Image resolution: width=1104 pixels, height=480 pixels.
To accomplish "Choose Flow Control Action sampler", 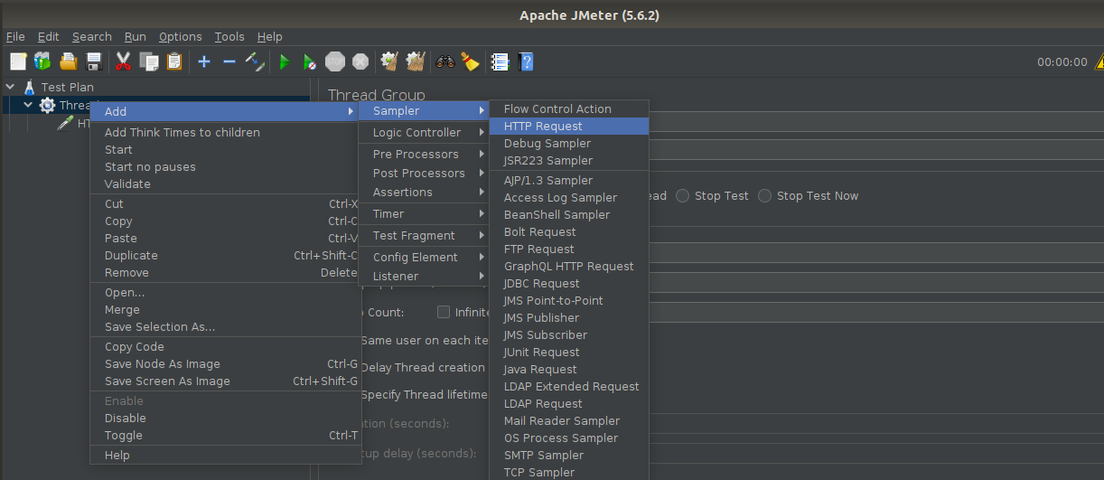I will point(569,108).
